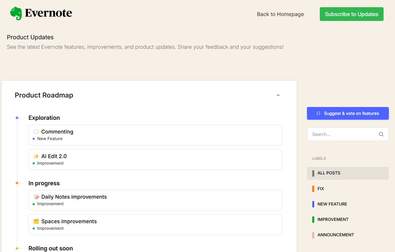
Task: Click the In progress stage heading
Action: pyautogui.click(x=44, y=183)
